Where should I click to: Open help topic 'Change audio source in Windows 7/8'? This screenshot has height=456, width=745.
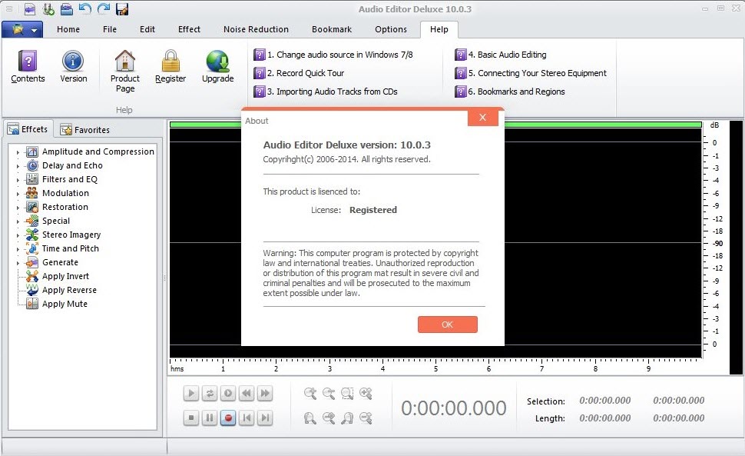click(x=333, y=55)
